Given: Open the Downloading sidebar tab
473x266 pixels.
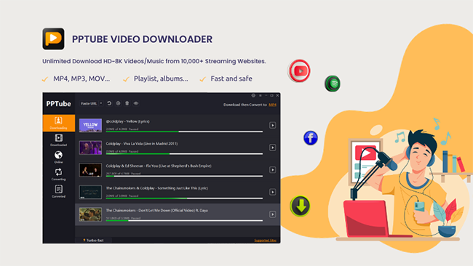Looking at the screenshot, I should (x=58, y=123).
